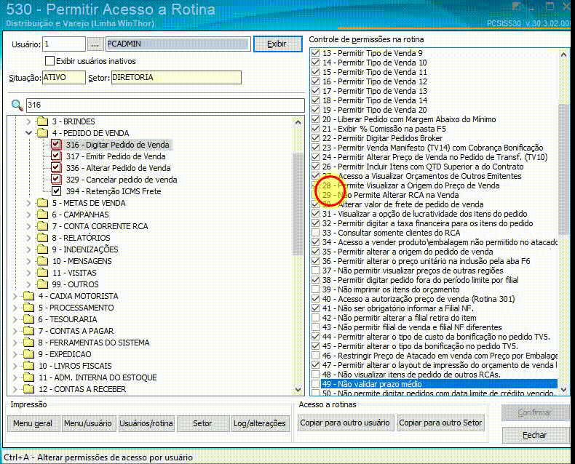Click the BRINDES folder icon

[42, 121]
